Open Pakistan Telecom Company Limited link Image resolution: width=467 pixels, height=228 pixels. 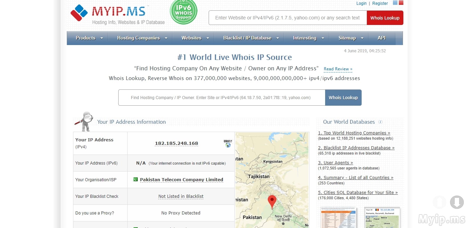[182, 180]
